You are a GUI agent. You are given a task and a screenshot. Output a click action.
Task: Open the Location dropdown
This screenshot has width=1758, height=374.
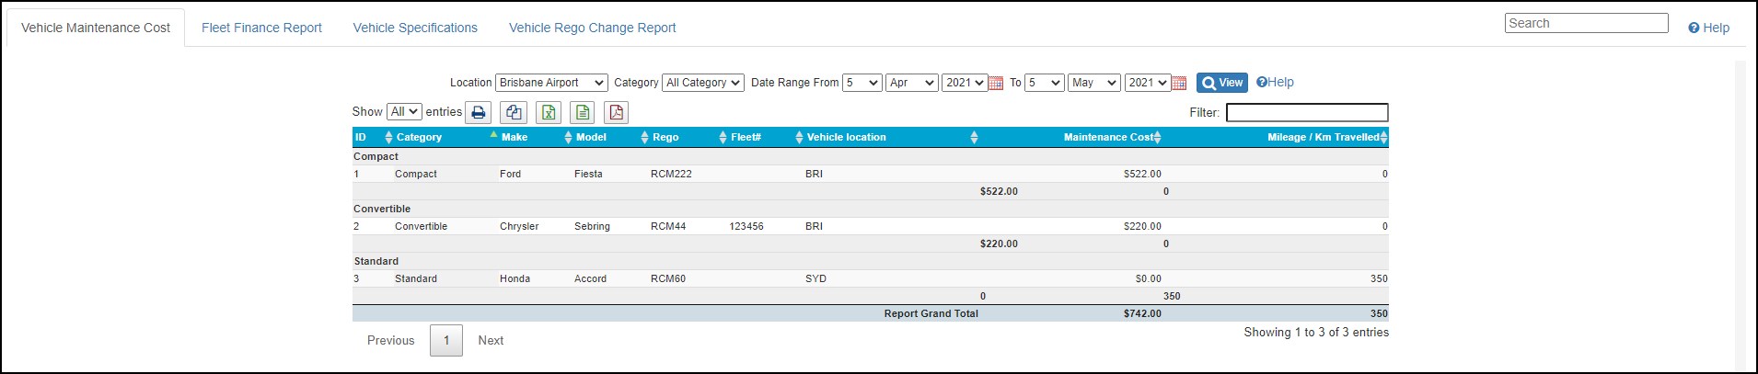tap(551, 83)
